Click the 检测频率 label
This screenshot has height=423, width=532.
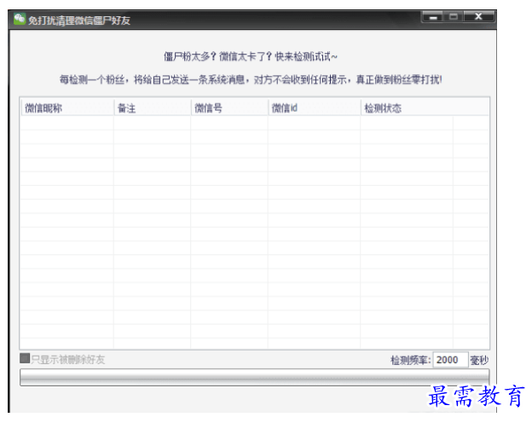[411, 360]
